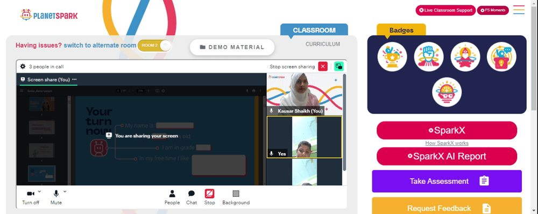Select the brain with glasses badge
Image resolution: width=538 pixels, height=214 pixels.
447,92
